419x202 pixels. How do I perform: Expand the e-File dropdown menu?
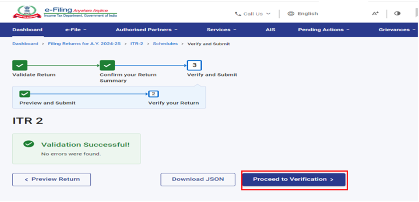click(x=76, y=30)
